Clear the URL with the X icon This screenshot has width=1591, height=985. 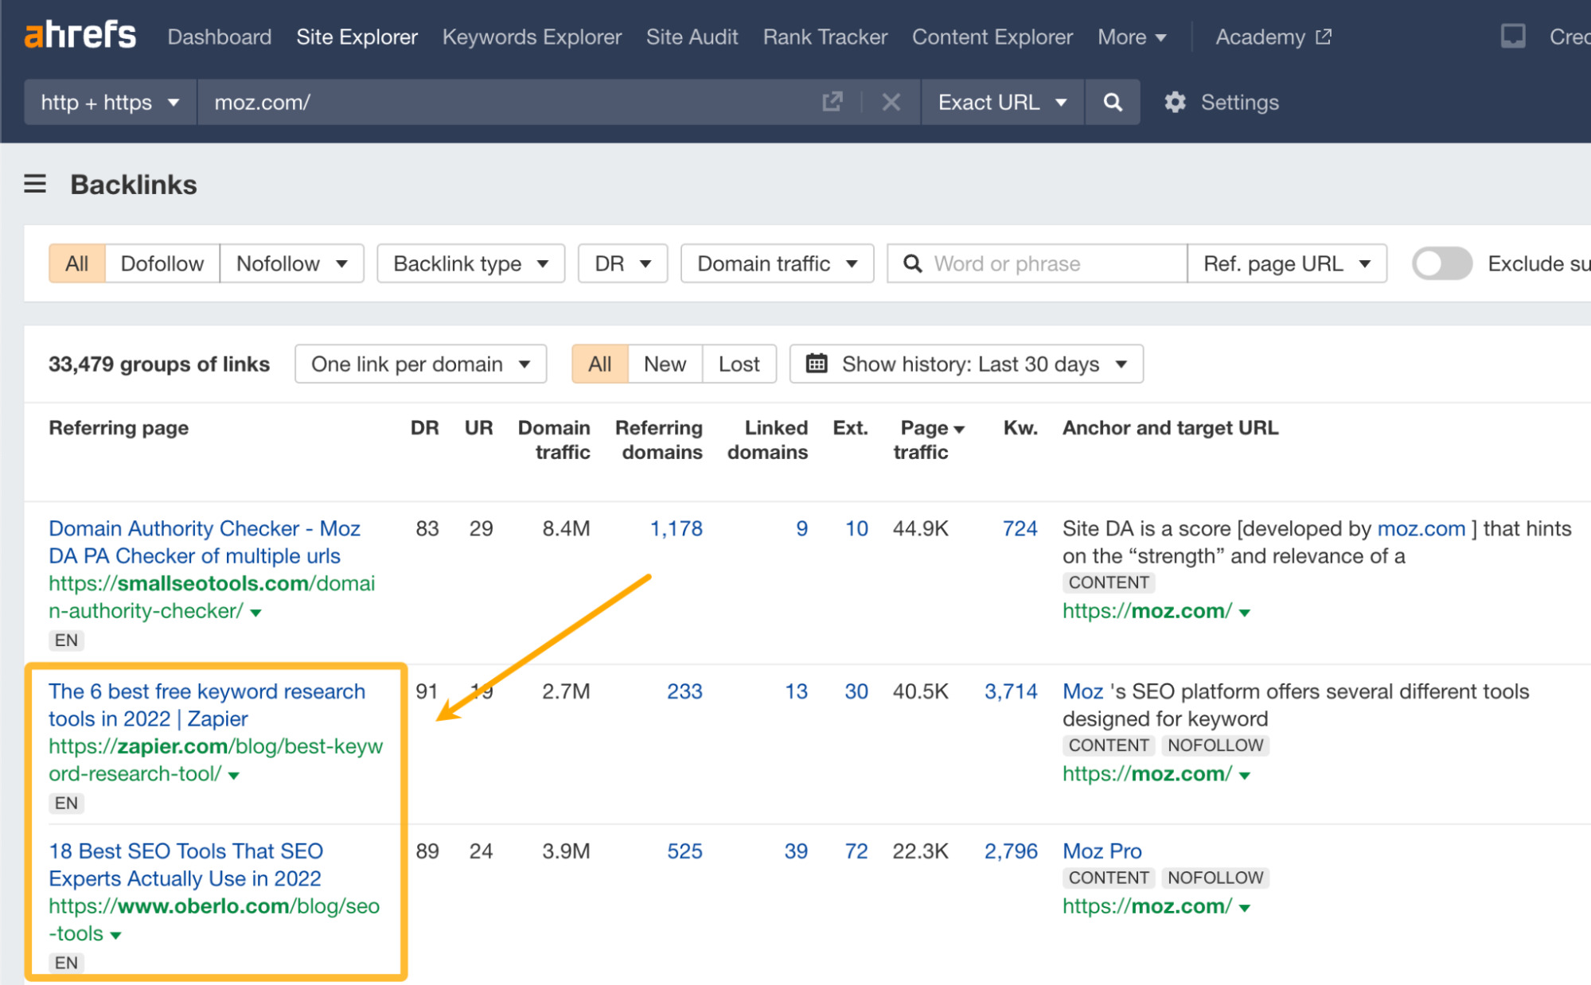pos(891,102)
